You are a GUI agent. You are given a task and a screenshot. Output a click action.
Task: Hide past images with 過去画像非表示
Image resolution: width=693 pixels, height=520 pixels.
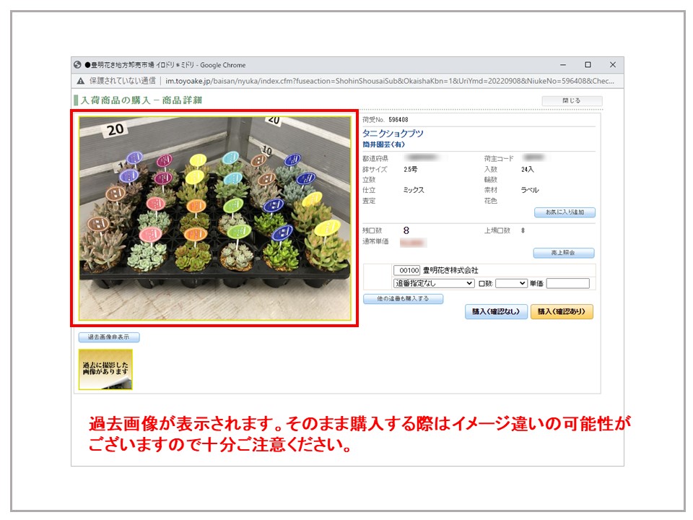pos(109,337)
